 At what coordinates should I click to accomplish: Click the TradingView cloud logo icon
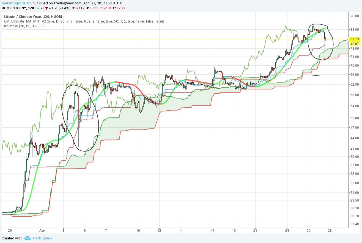tap(27, 238)
